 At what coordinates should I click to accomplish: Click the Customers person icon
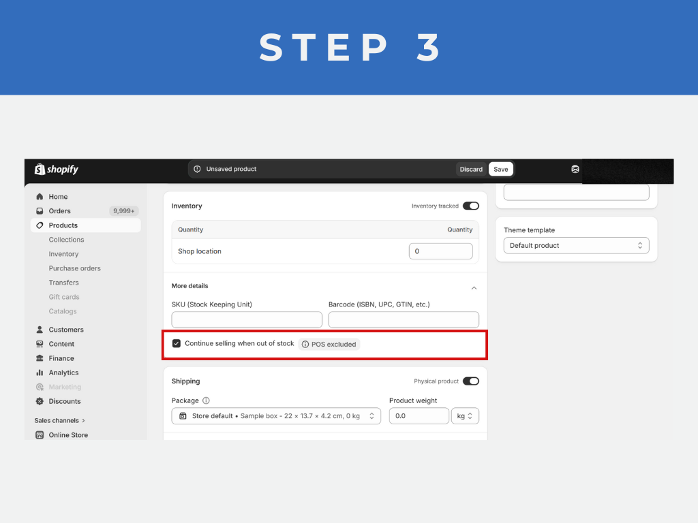coord(40,330)
